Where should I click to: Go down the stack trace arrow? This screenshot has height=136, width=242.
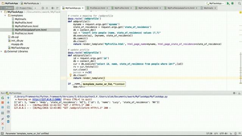click(8, 102)
